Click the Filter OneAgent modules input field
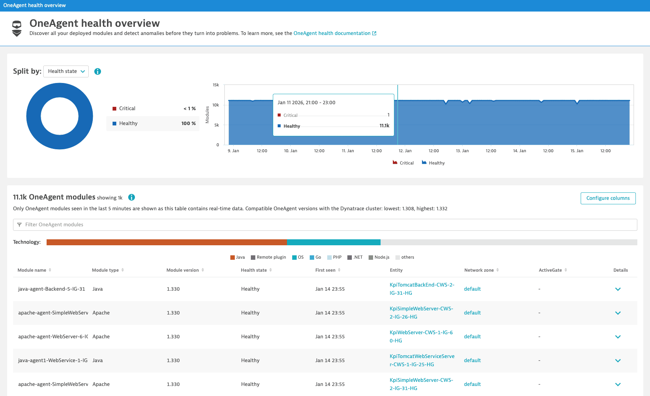 click(325, 225)
